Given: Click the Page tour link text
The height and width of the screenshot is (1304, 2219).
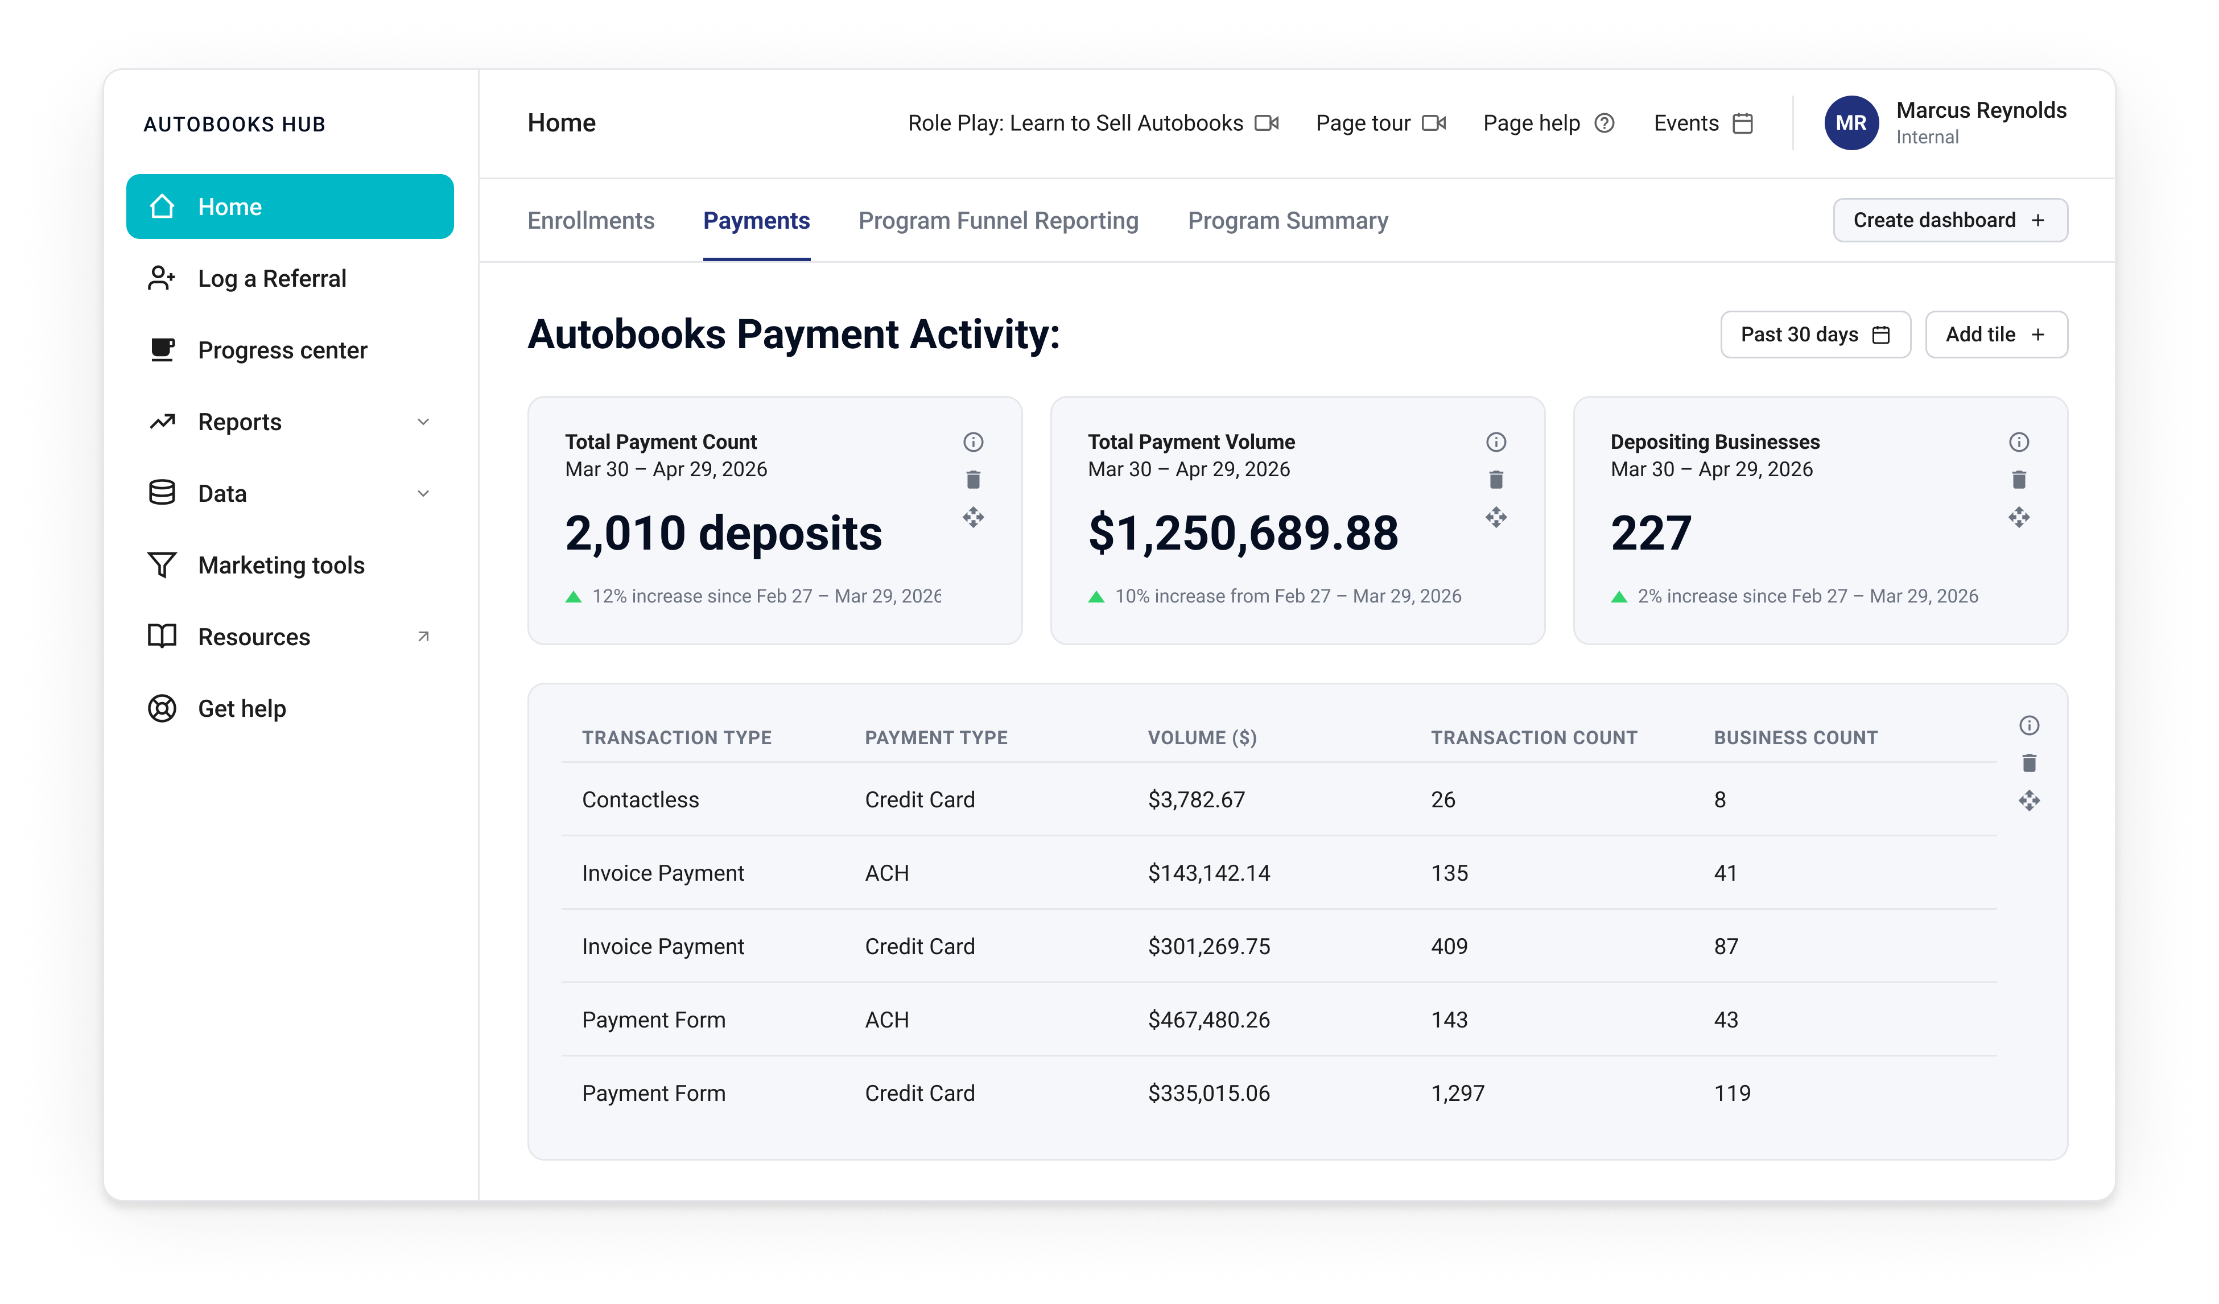Looking at the screenshot, I should click(1363, 123).
